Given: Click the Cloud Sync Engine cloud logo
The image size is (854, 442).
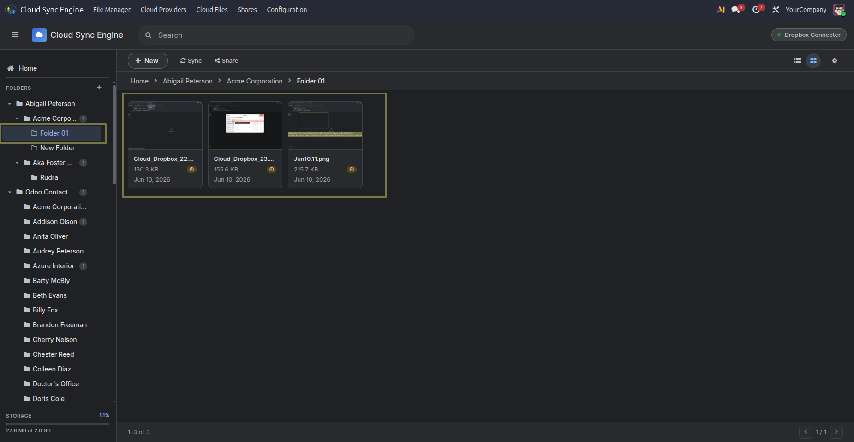Looking at the screenshot, I should (39, 35).
